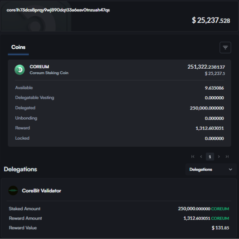
Task: Go to first page of coins
Action: (193, 157)
